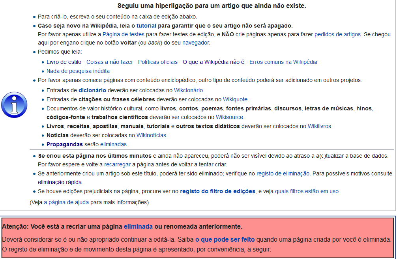397x259 pixels.
Task: Open the eliminadas link after Propagandas
Action: pos(113,144)
